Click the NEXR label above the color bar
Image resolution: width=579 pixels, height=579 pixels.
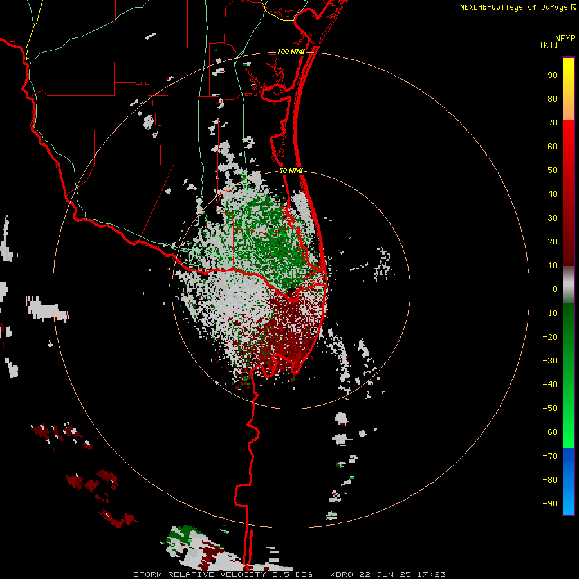[x=565, y=39]
